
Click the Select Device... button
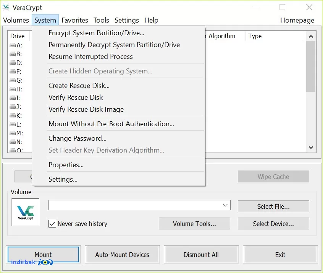273,224
